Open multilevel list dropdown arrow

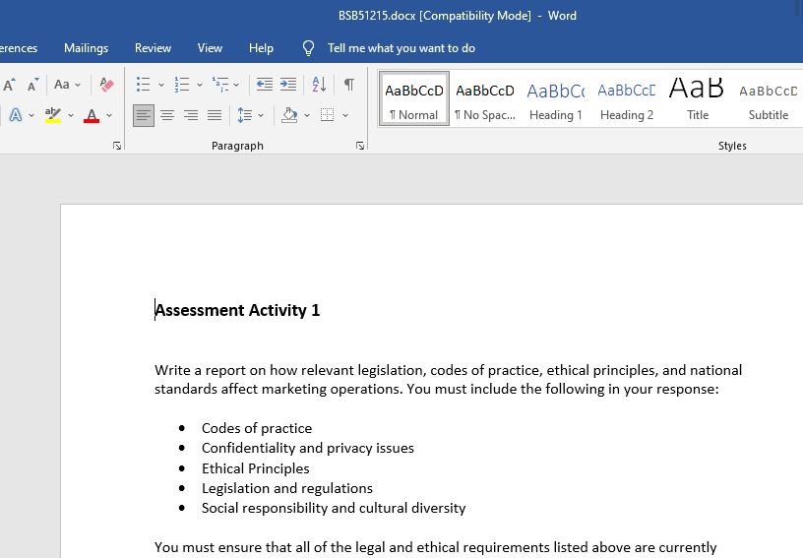point(236,85)
